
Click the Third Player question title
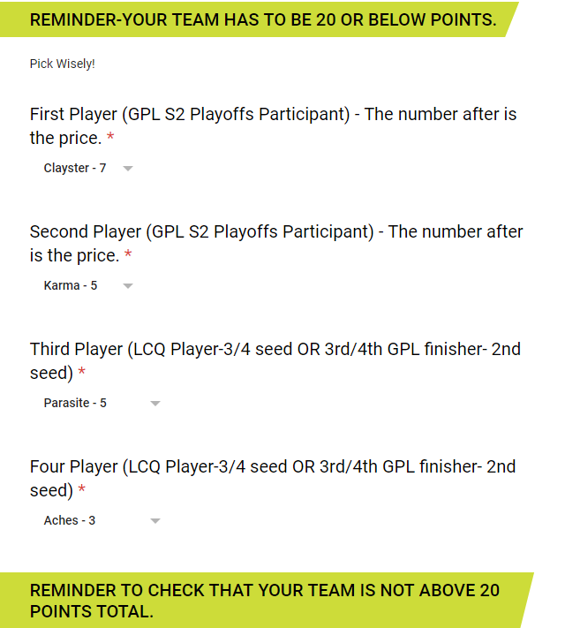coord(275,360)
